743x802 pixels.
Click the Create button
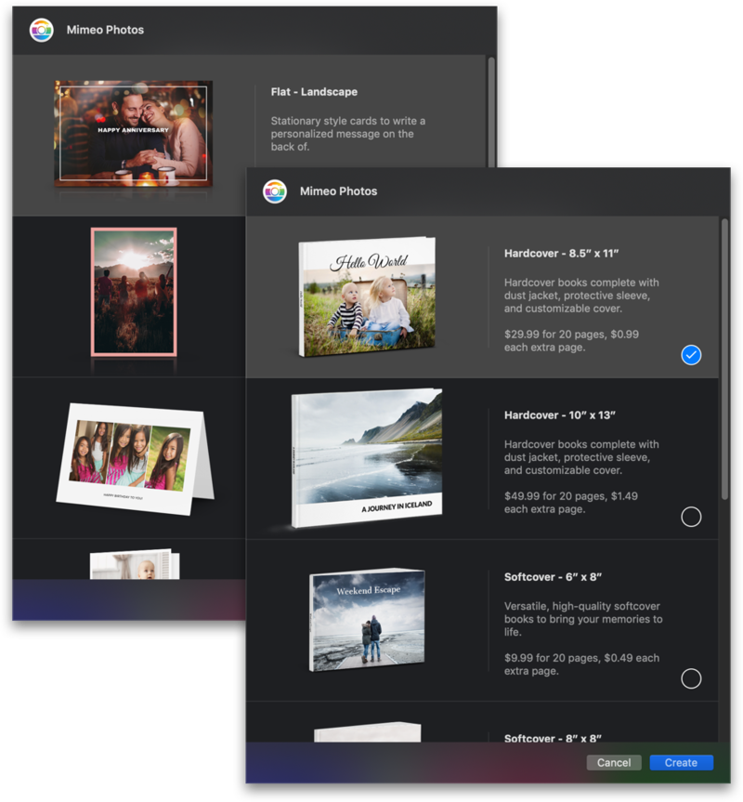pos(681,762)
